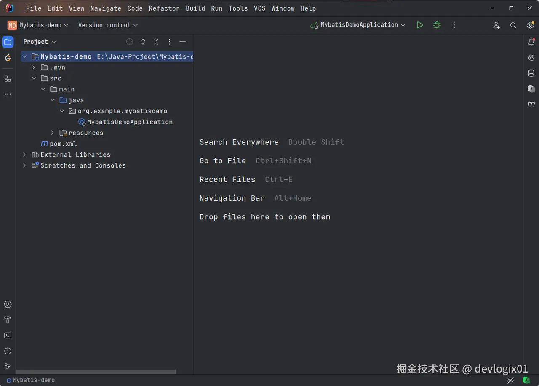Open IDE settings gear
Viewport: 539px width, 386px height.
530,25
